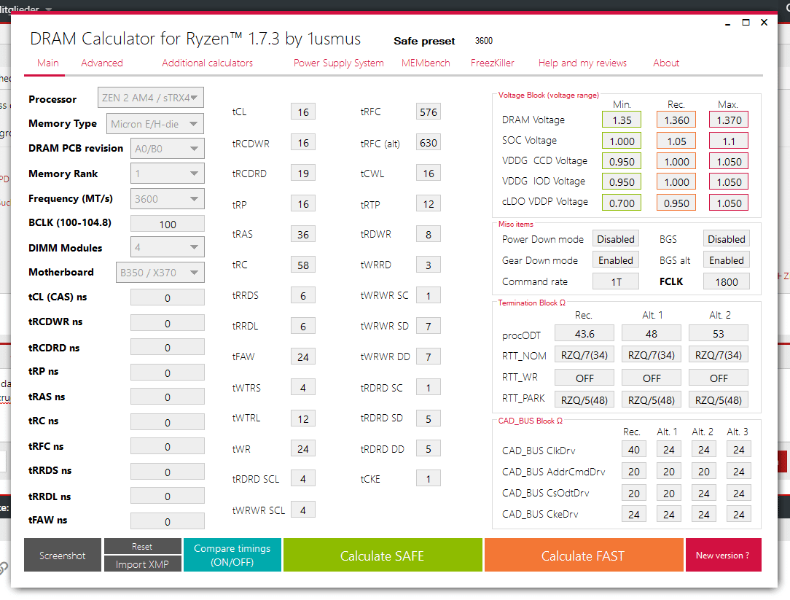
Task: Open Help and my reviews tab
Action: click(582, 63)
